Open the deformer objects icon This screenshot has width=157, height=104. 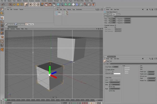click(x=77, y=4)
